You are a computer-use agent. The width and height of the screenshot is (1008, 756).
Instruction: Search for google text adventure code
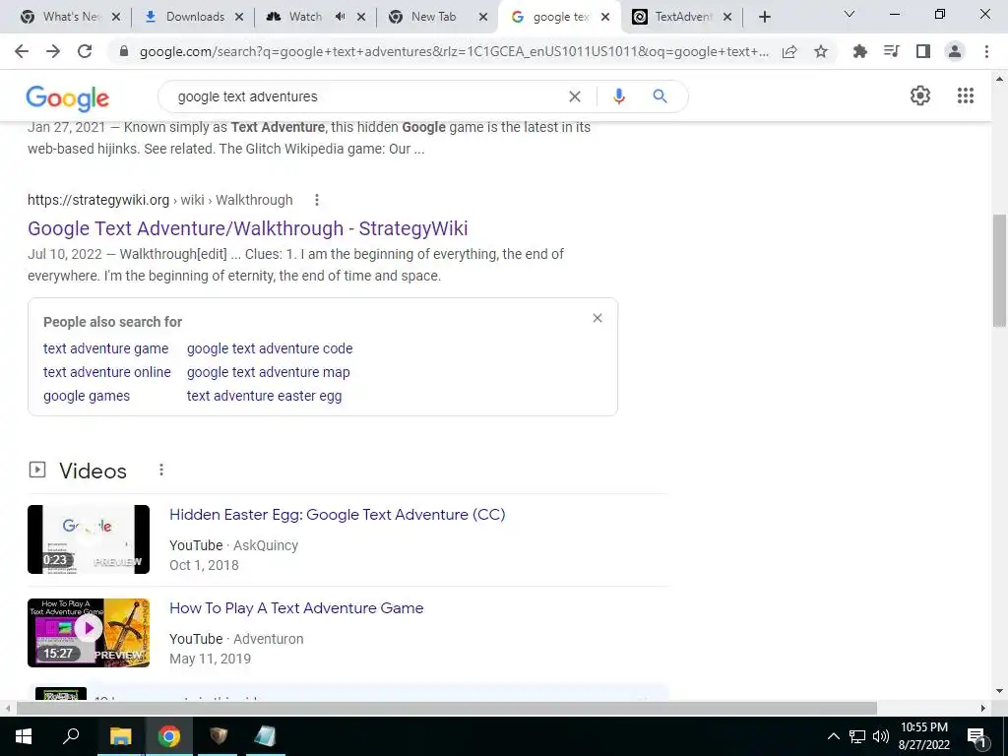[270, 348]
